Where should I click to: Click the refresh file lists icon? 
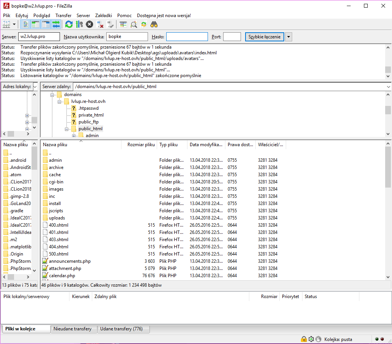pyautogui.click(x=69, y=25)
